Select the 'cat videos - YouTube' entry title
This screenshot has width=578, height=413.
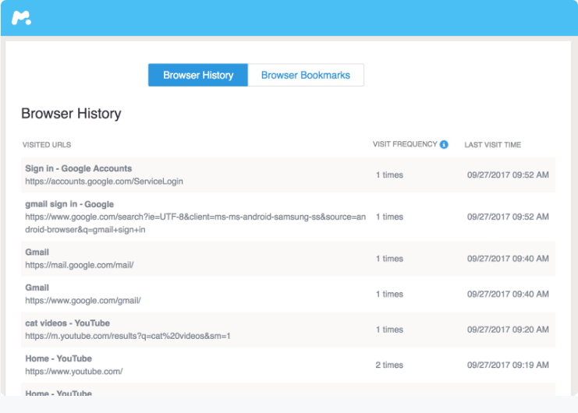[67, 323]
